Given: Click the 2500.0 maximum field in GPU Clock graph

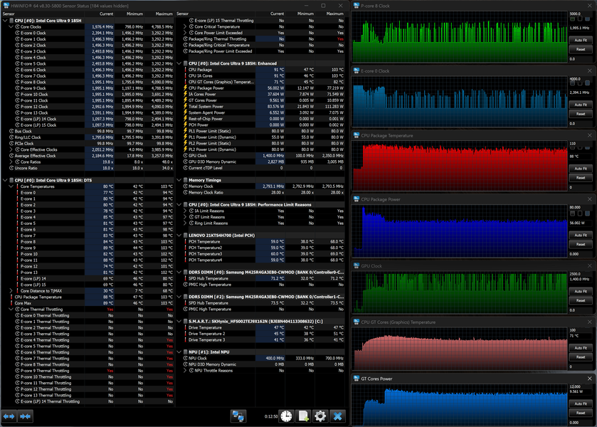Looking at the screenshot, I should tap(580, 274).
